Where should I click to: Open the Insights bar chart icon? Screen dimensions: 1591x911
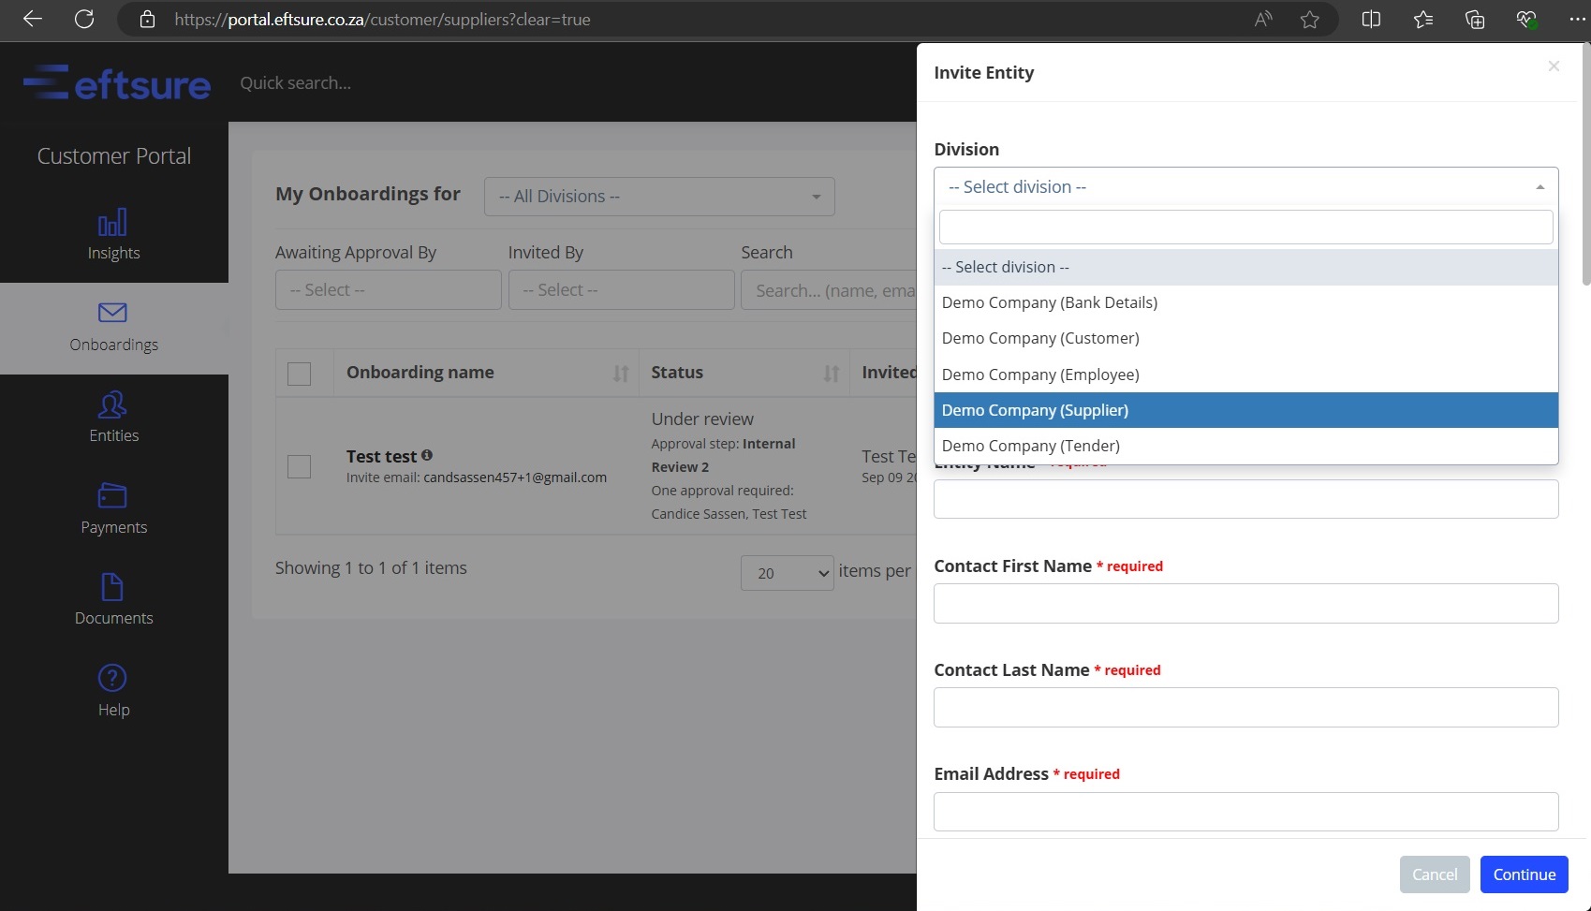[112, 223]
